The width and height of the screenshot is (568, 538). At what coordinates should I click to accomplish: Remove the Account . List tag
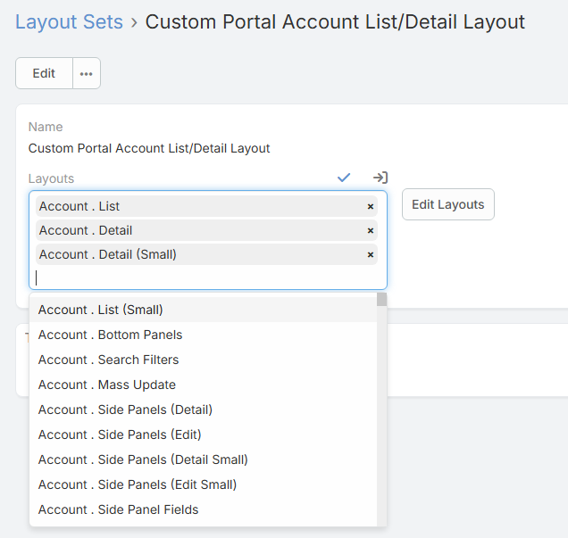[371, 207]
